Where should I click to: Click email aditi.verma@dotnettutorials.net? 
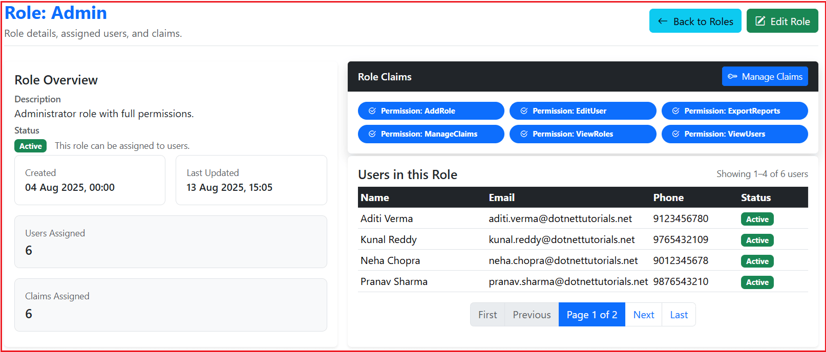click(x=560, y=218)
